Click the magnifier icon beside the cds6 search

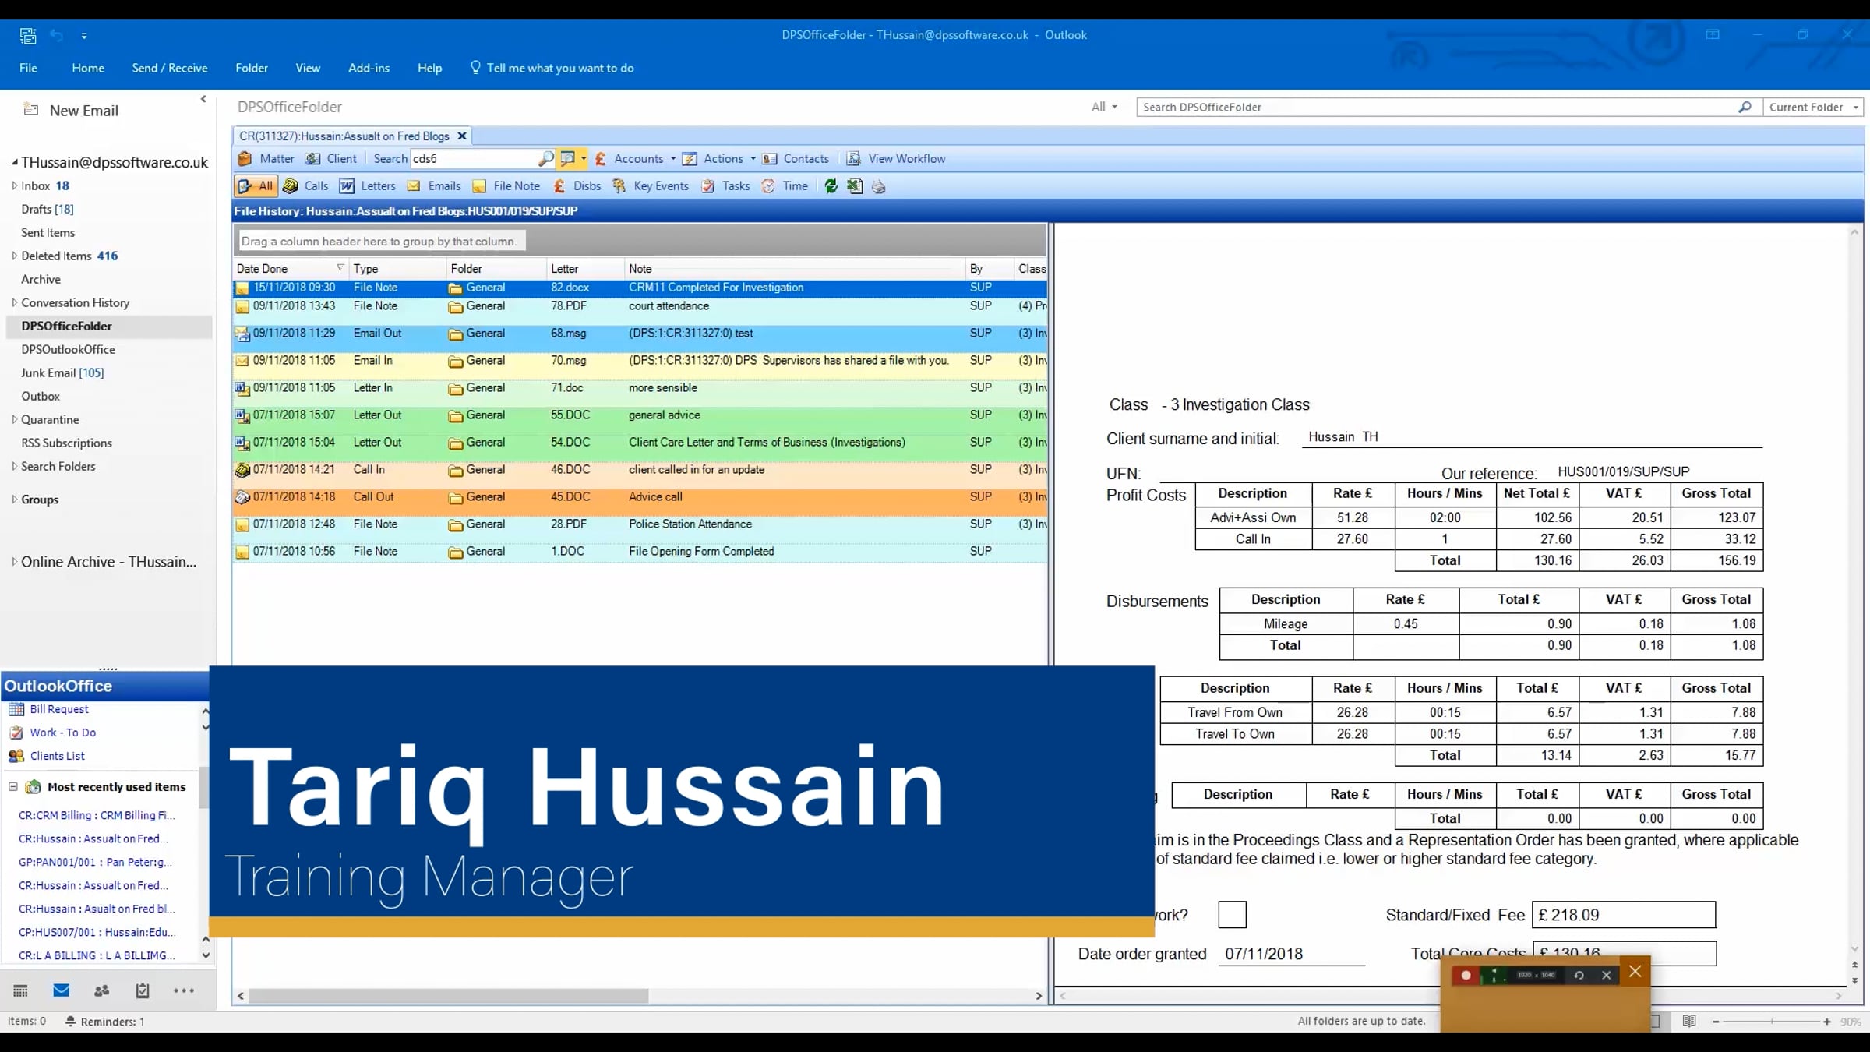coord(545,158)
